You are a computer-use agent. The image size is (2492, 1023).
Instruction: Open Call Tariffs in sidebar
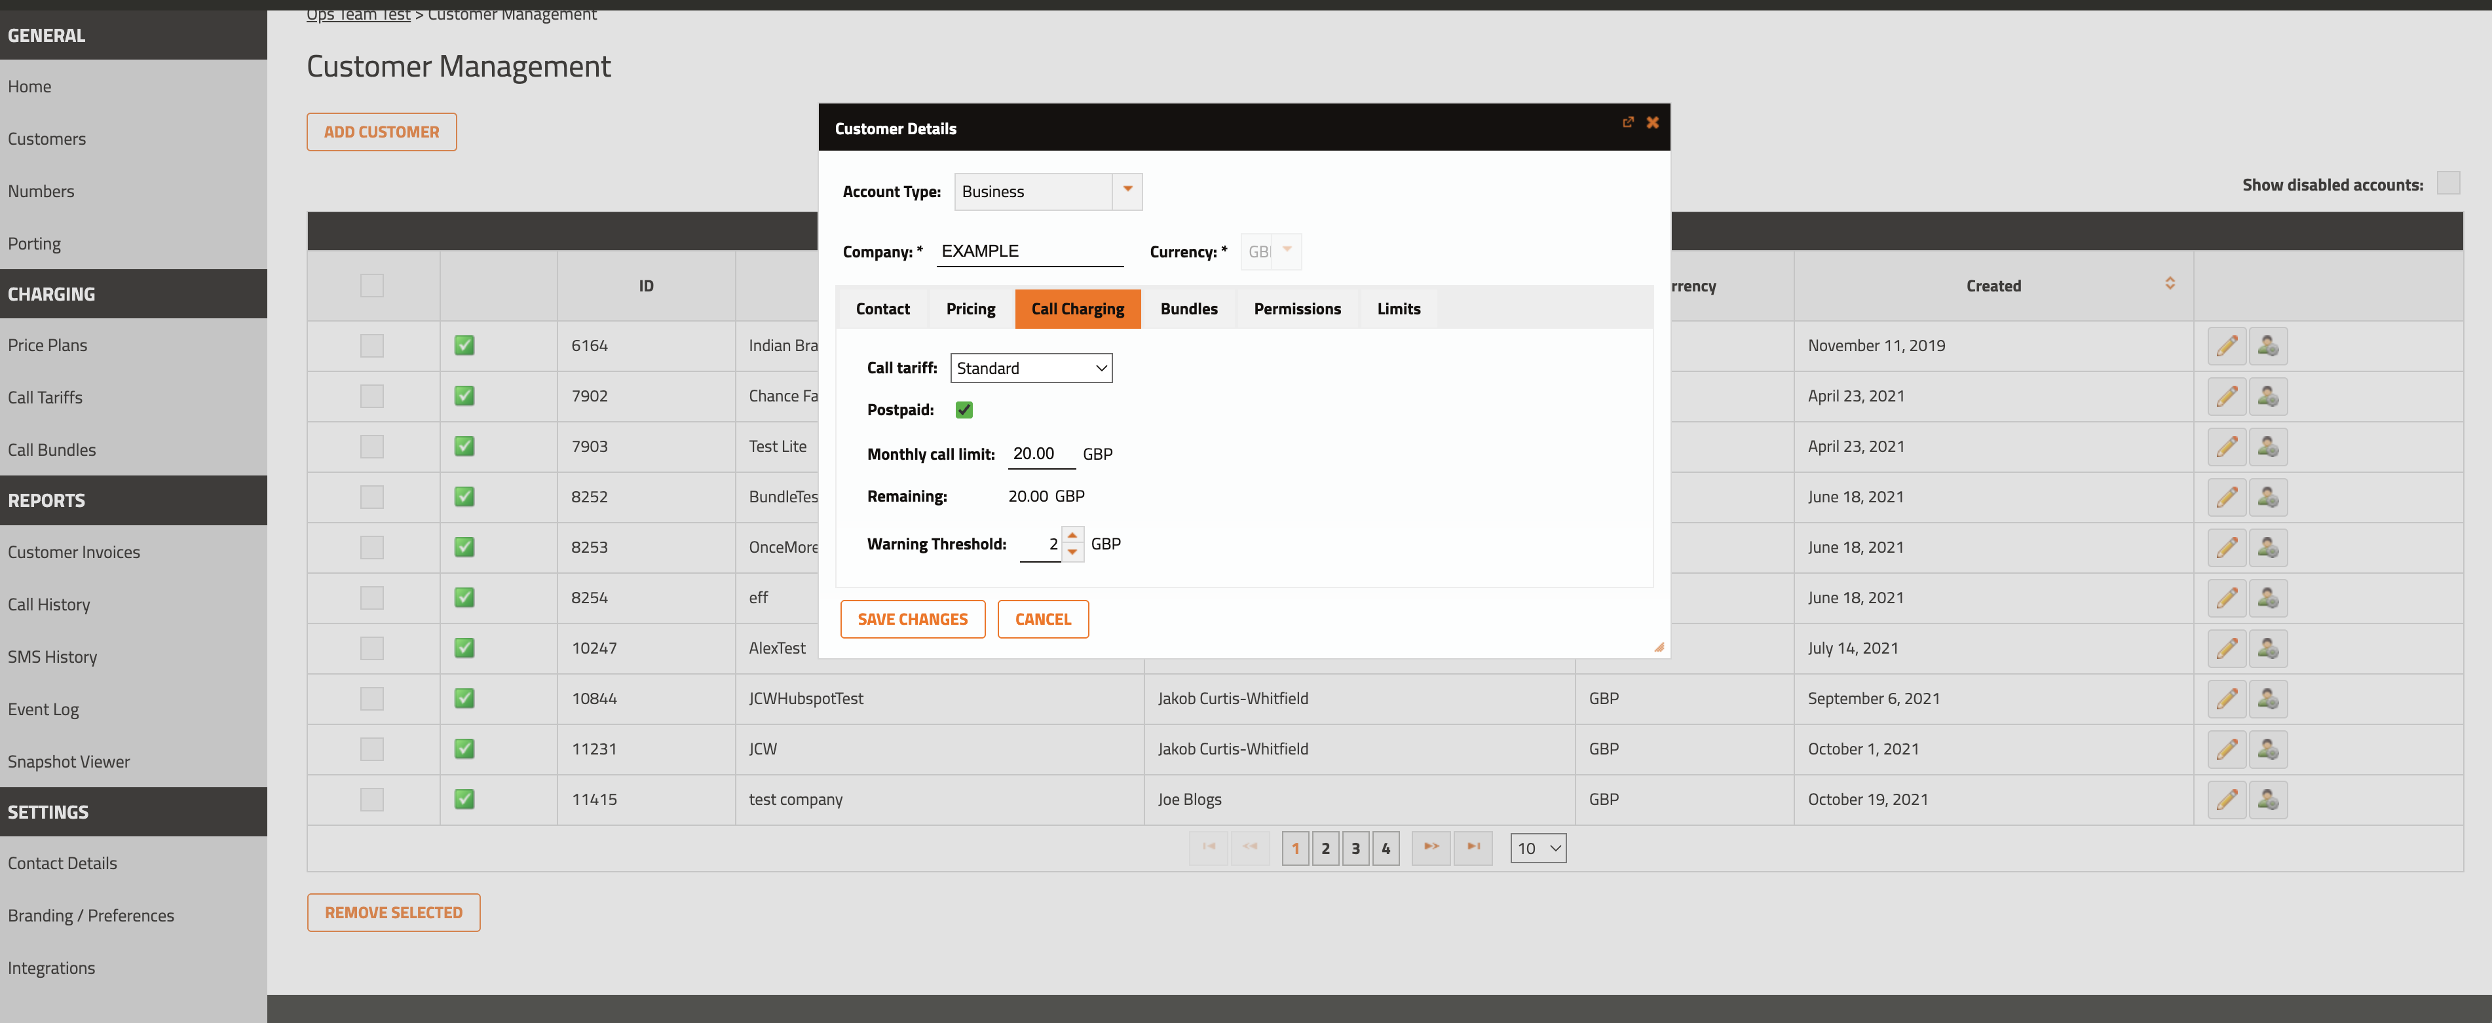coord(45,398)
